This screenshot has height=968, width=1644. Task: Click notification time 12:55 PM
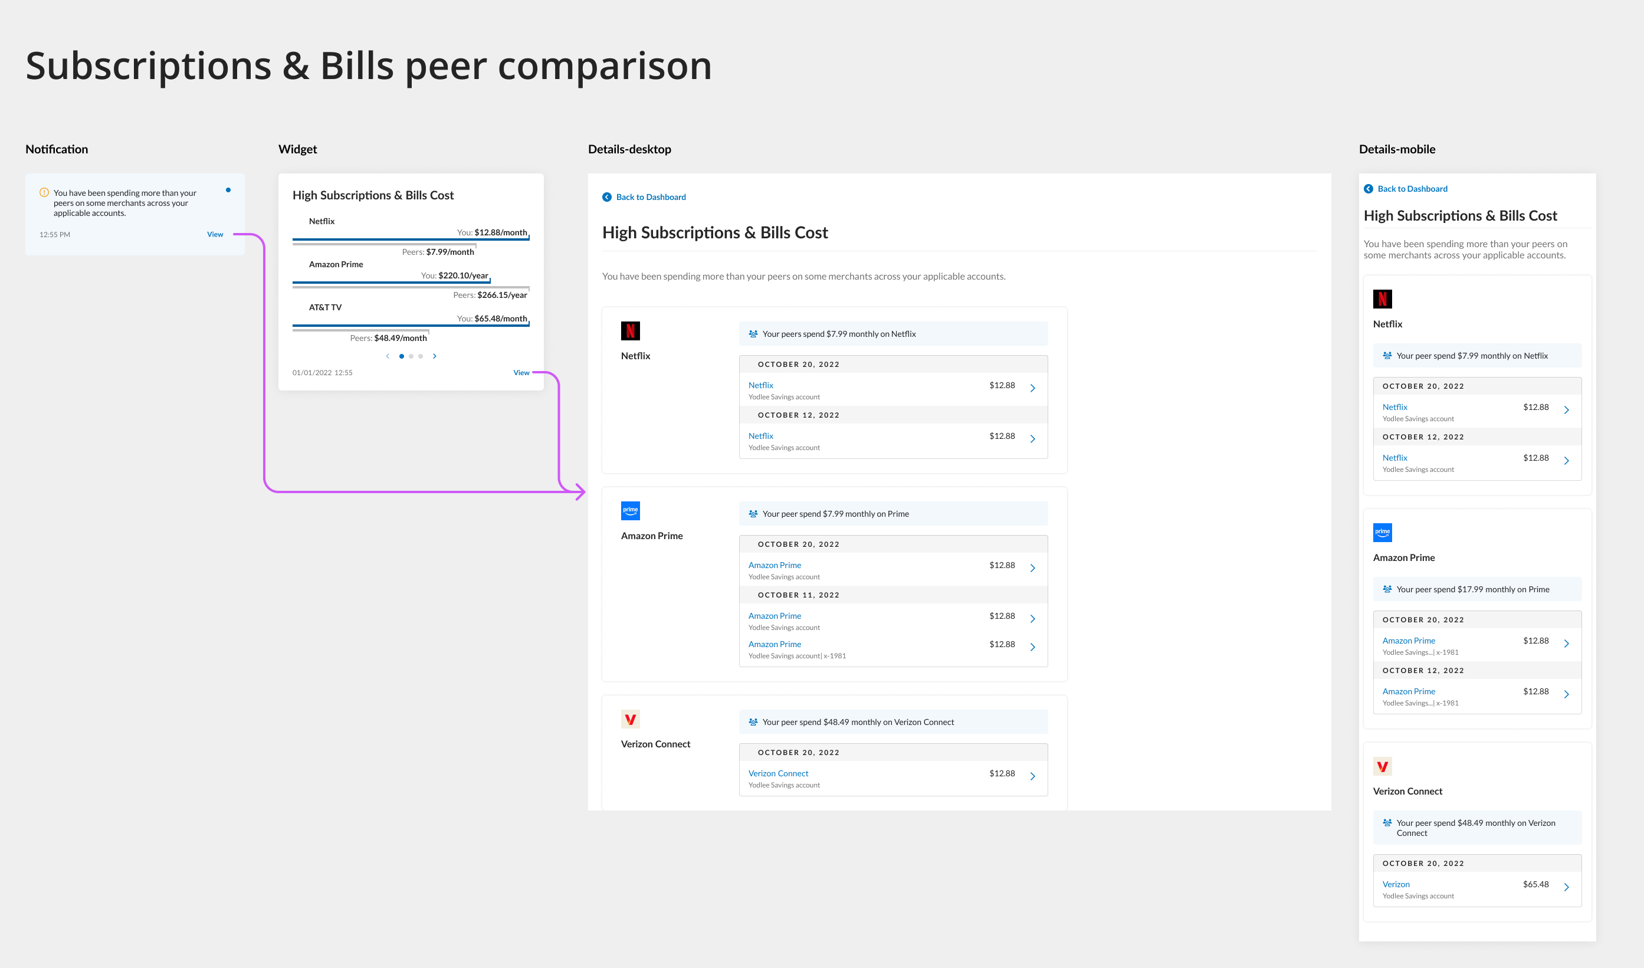coord(55,234)
